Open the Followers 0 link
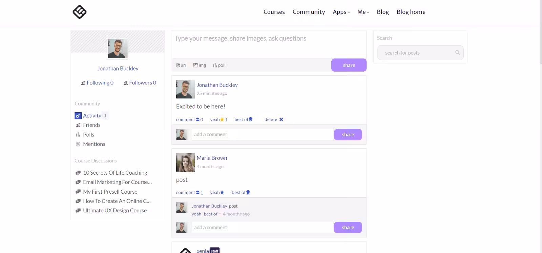This screenshot has width=542, height=253. (140, 83)
